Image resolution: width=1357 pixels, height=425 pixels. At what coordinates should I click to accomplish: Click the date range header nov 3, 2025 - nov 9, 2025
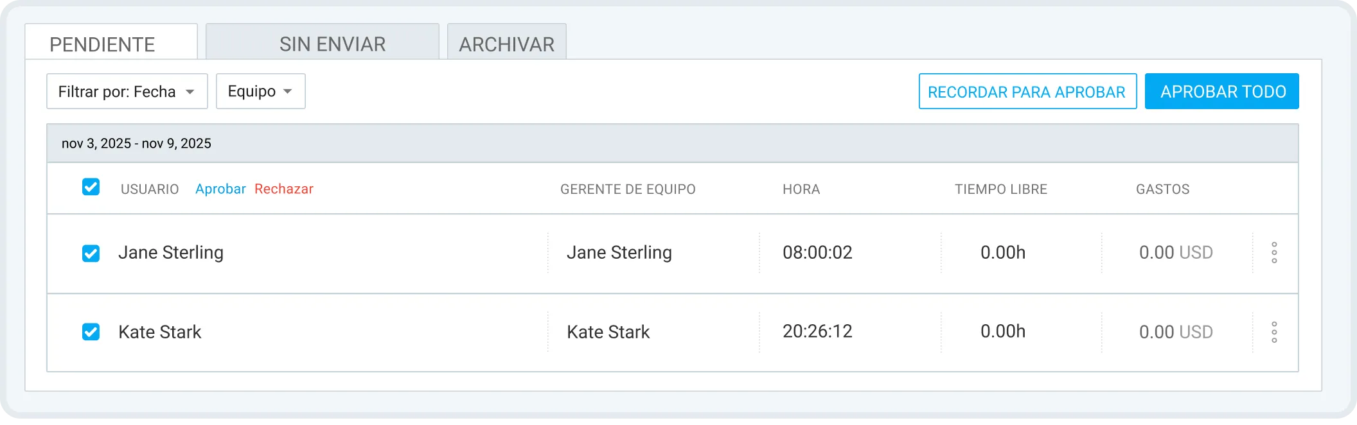click(136, 143)
